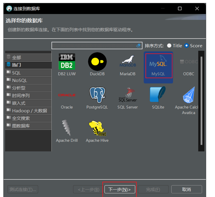Select the Apache Drill driver
This screenshot has width=215, height=197.
coord(67,131)
